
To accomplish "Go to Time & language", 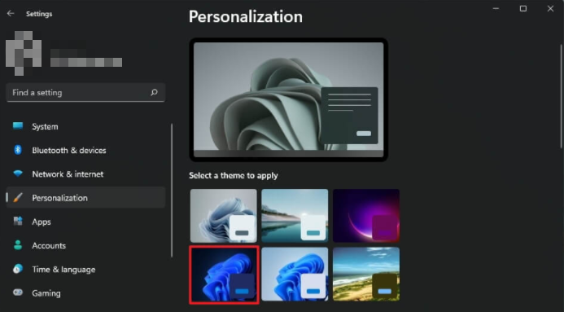I will coord(85,269).
